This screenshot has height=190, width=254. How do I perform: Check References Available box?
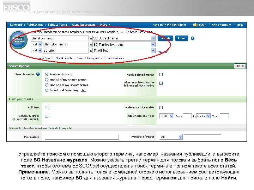point(161,107)
